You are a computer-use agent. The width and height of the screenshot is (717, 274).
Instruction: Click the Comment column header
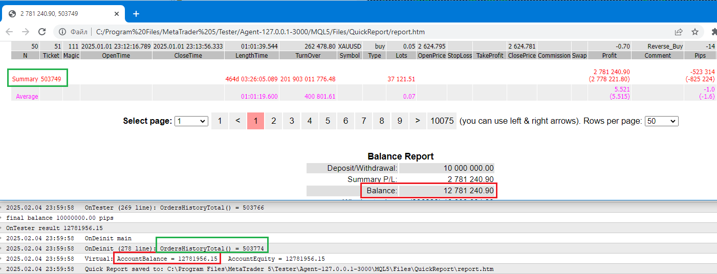[658, 55]
